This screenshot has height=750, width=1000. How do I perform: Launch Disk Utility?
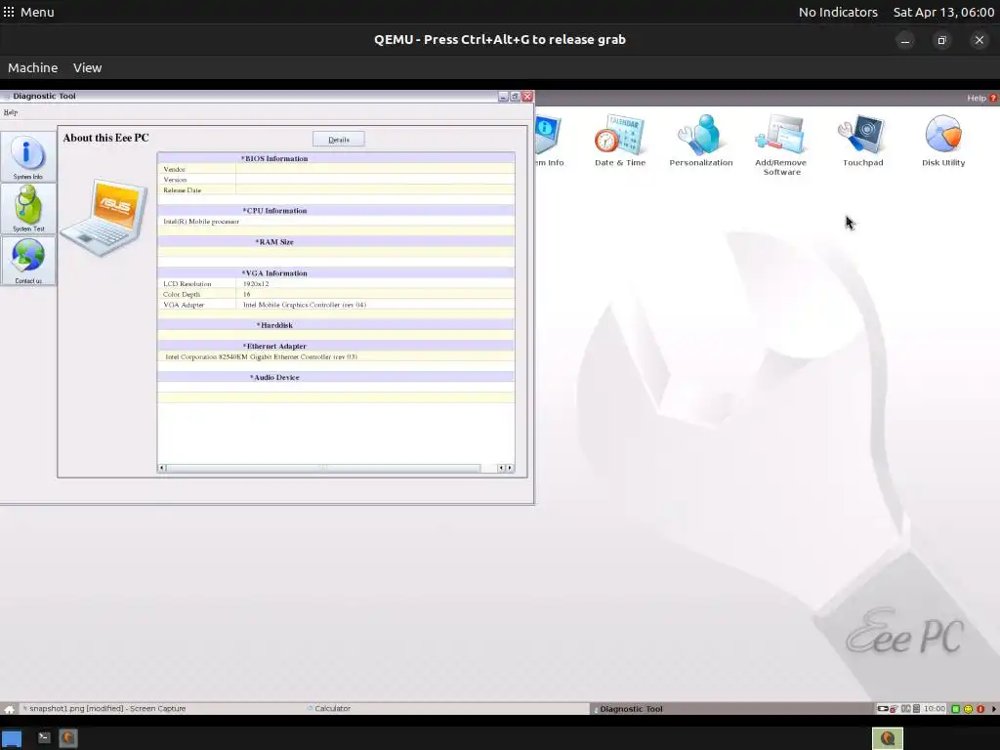[943, 141]
